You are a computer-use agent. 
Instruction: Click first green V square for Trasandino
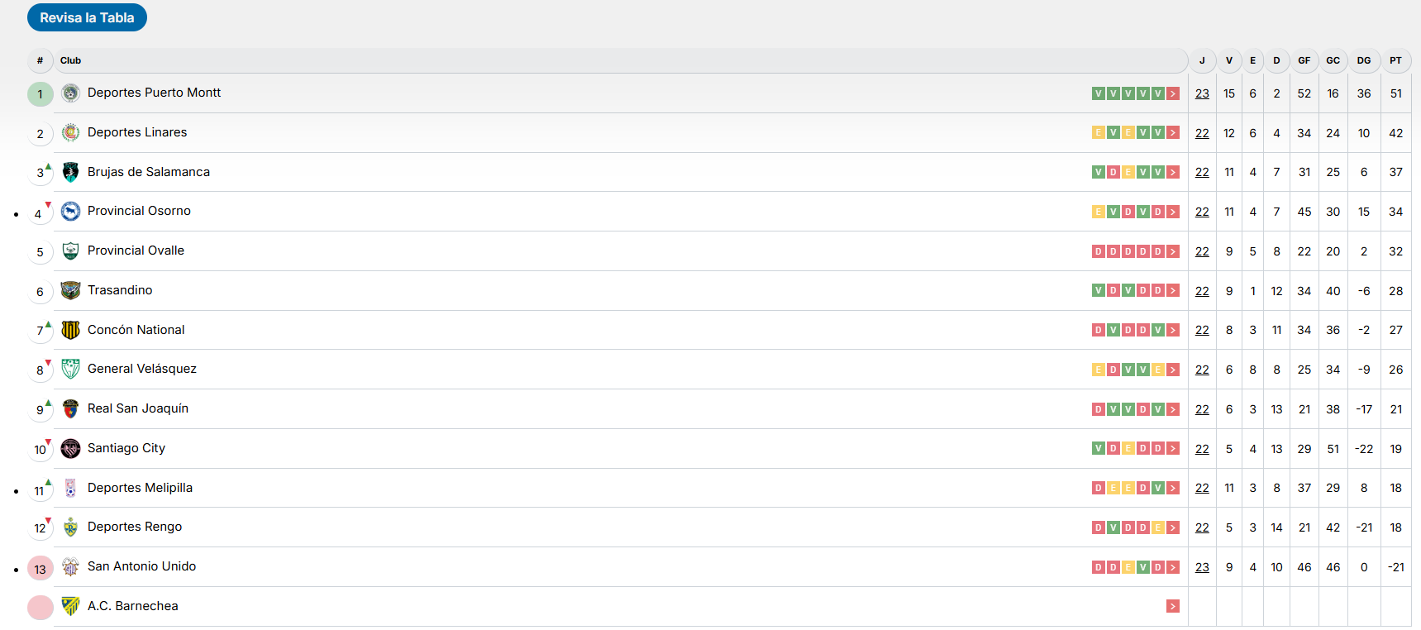click(x=1099, y=291)
